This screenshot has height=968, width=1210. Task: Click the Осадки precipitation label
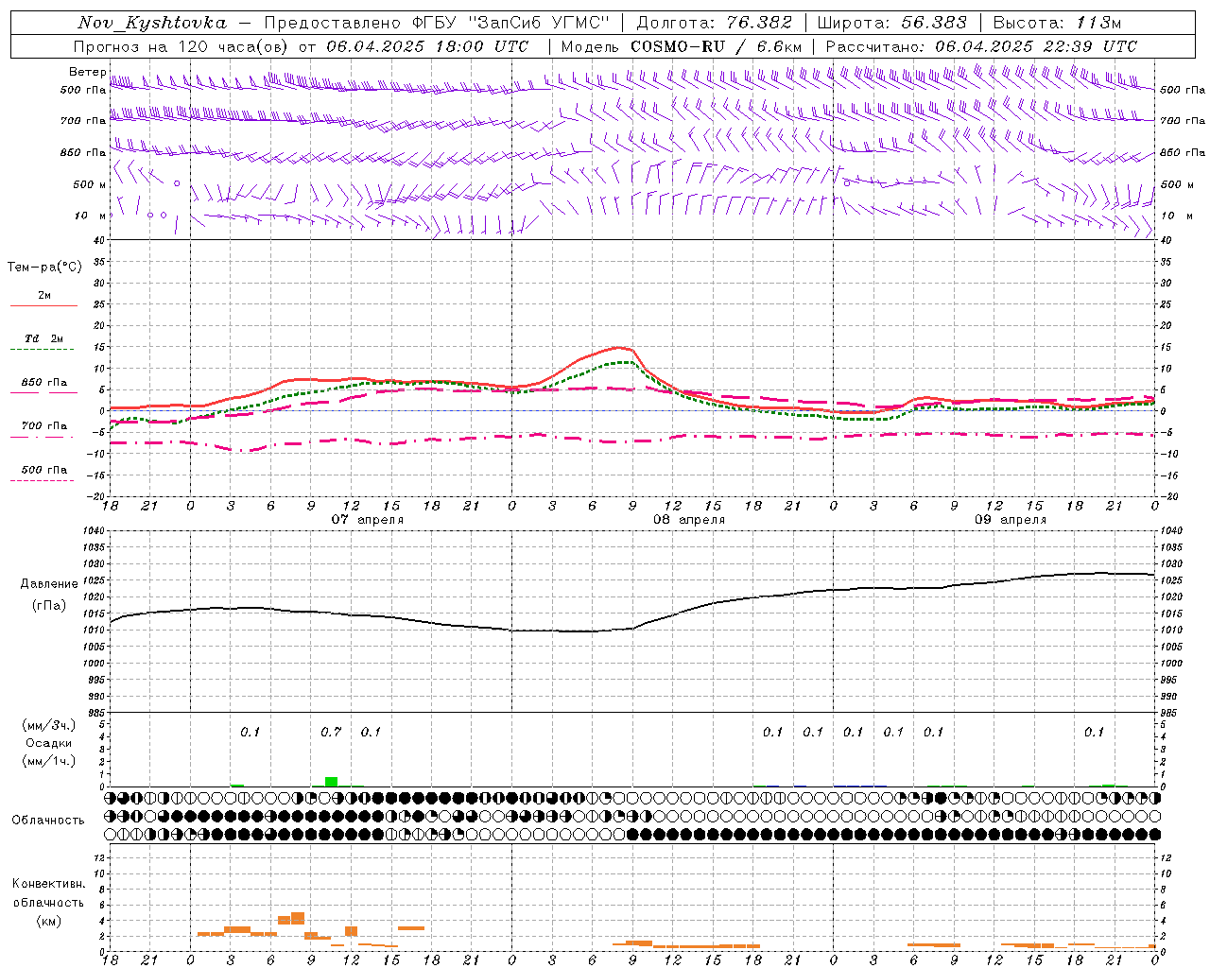pyautogui.click(x=49, y=743)
